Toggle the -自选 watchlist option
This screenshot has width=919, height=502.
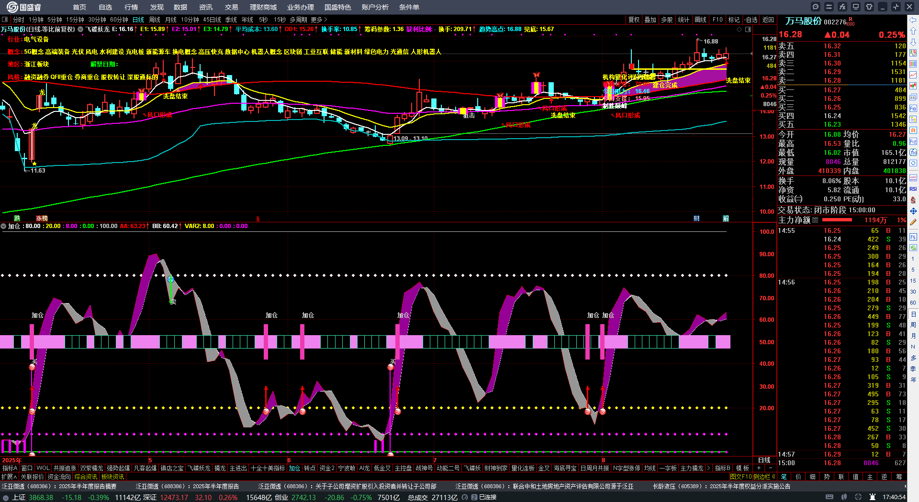click(751, 20)
